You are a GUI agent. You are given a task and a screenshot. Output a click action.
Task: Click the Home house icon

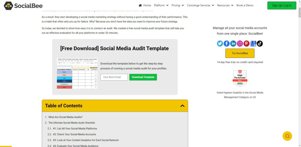point(140,5)
